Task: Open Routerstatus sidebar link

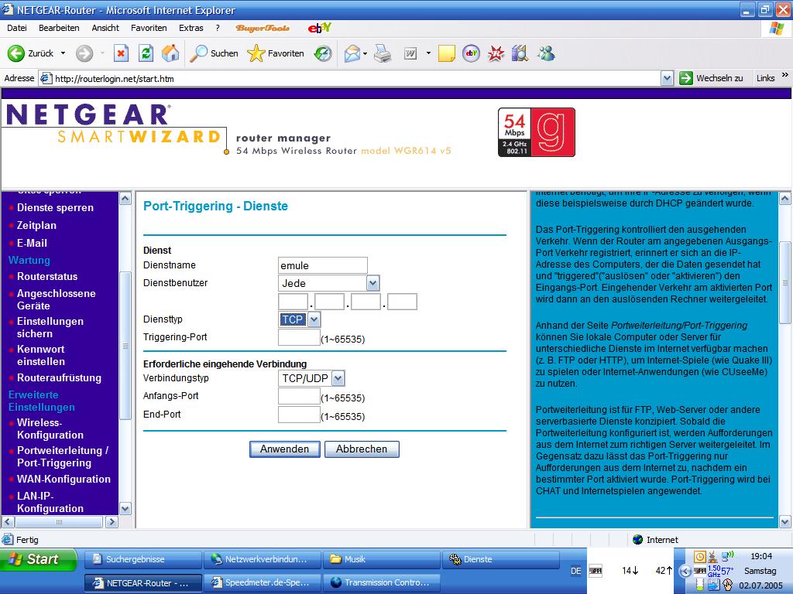Action: [47, 276]
